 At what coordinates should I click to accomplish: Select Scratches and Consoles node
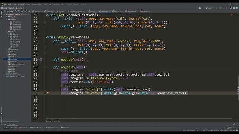tap(16, 76)
